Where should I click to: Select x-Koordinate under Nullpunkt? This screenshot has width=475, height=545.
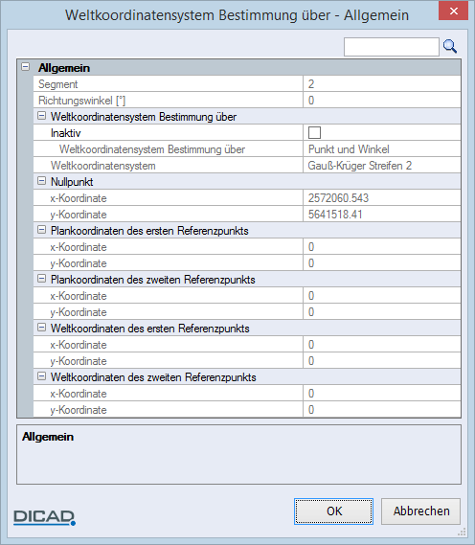click(79, 198)
